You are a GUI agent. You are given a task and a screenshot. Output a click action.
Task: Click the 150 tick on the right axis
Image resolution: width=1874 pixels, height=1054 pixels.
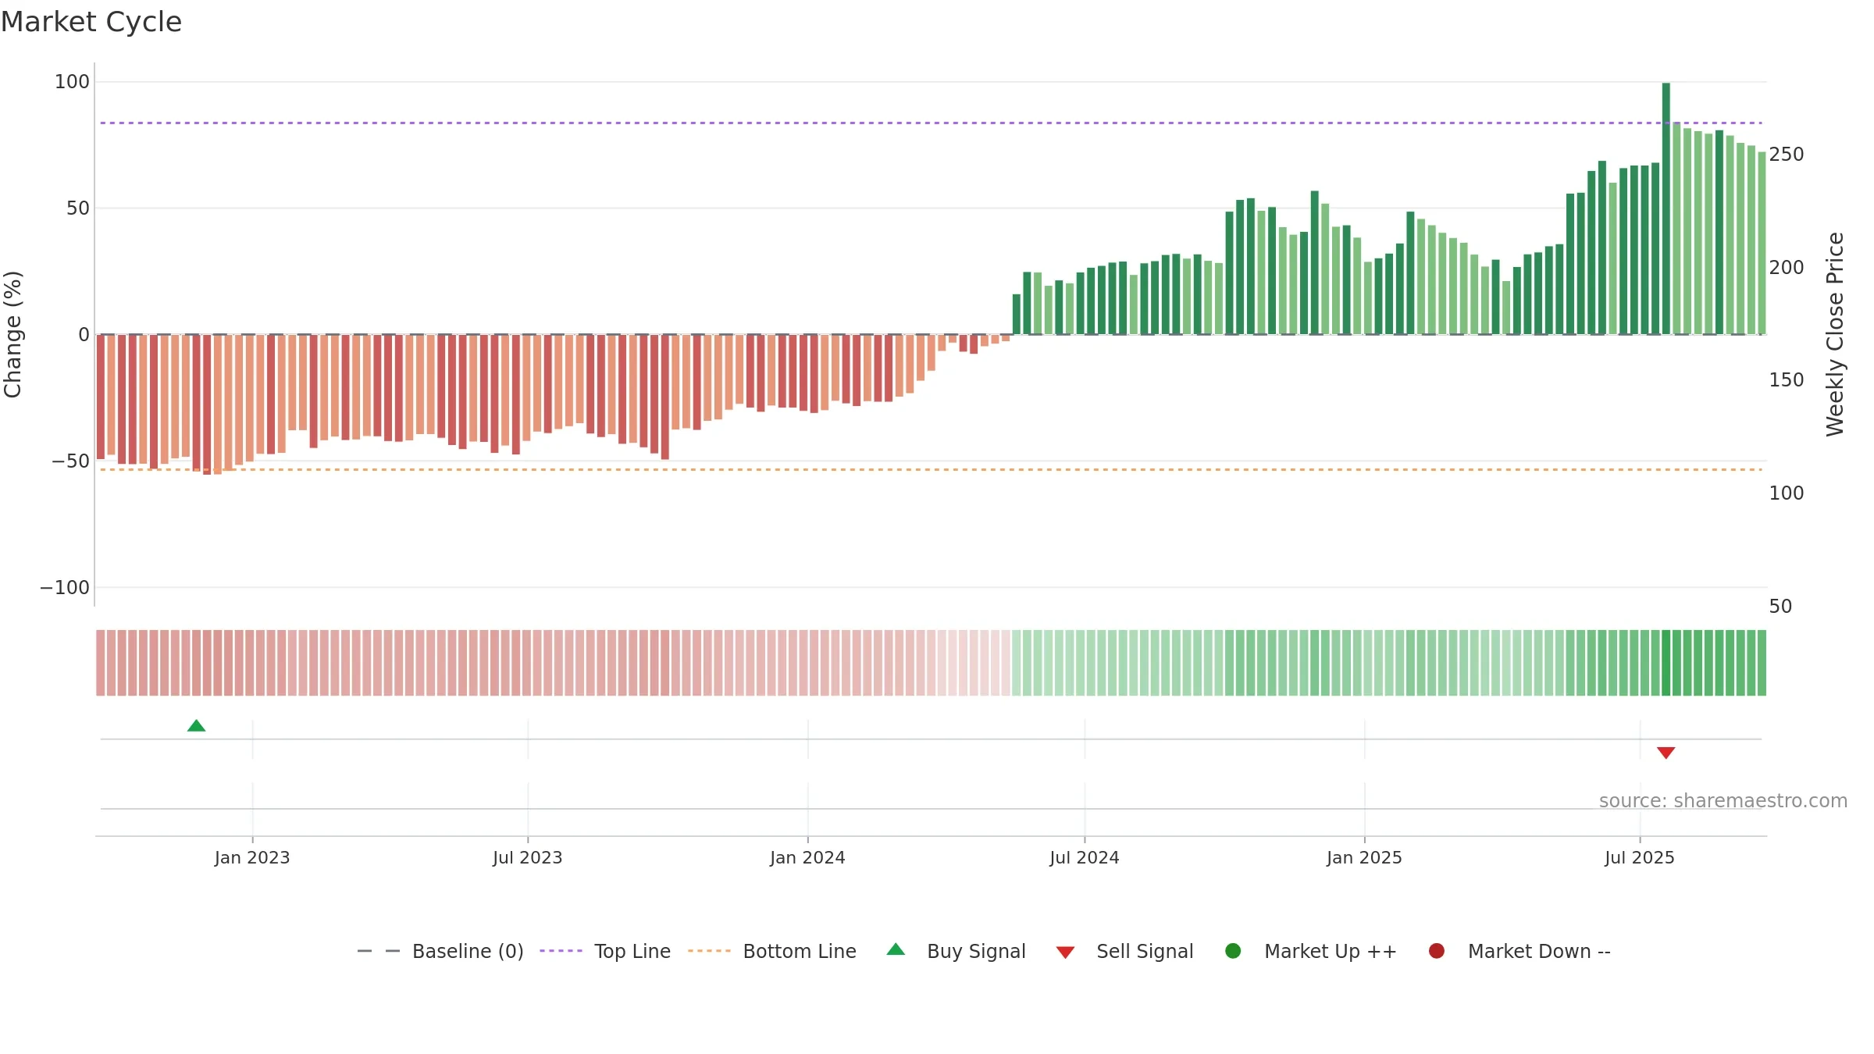(1787, 380)
